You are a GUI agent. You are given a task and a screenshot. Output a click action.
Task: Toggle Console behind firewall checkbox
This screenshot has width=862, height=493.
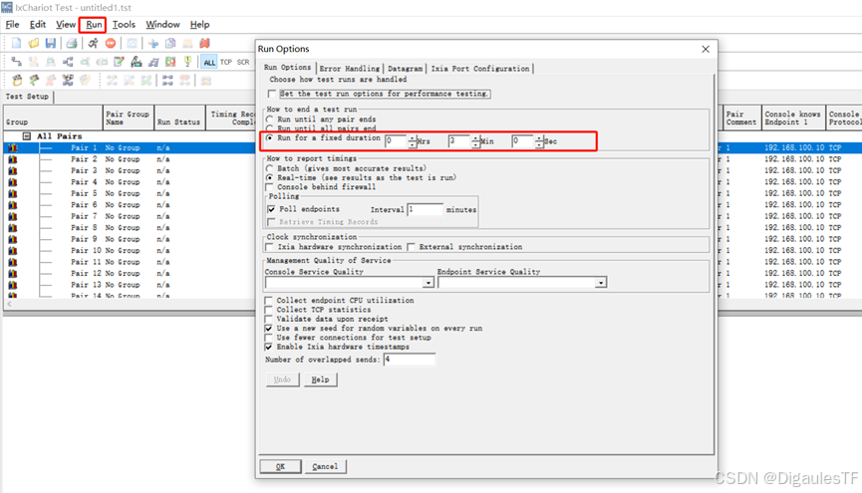click(269, 187)
